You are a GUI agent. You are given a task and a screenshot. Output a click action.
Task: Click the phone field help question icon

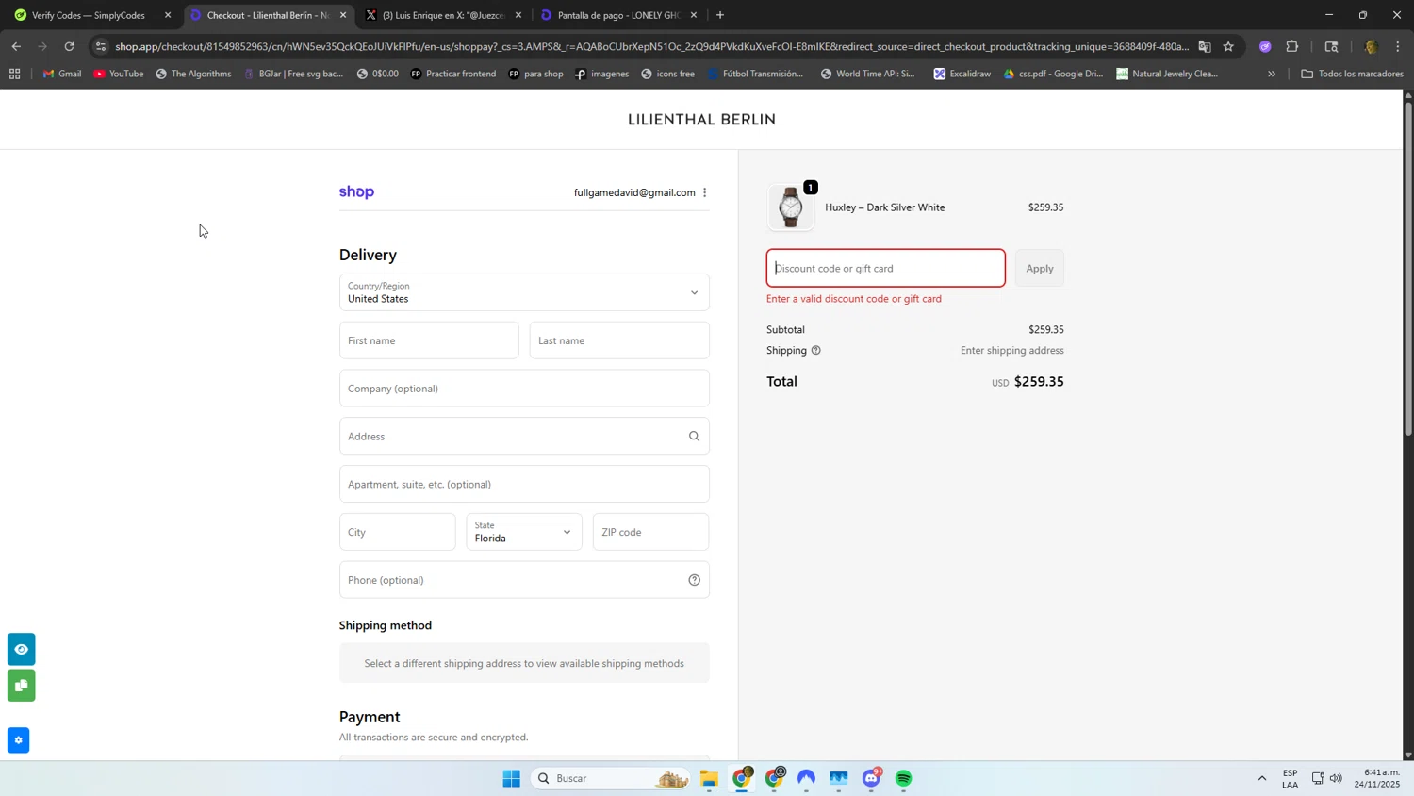[x=694, y=580]
